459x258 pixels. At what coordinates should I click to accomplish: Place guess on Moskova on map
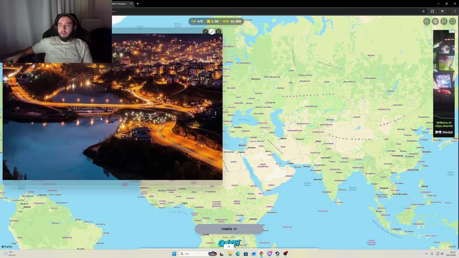coord(256,79)
